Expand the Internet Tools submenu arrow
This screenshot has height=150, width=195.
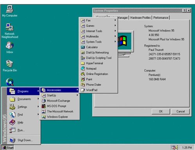[115, 31]
